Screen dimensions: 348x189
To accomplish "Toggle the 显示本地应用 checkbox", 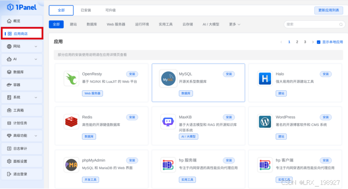I will 319,42.
